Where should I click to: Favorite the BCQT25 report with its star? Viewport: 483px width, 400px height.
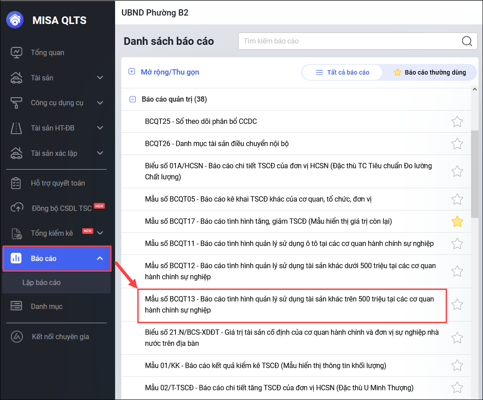tap(457, 122)
